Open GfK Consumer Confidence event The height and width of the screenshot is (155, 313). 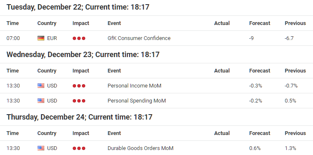pyautogui.click(x=139, y=38)
